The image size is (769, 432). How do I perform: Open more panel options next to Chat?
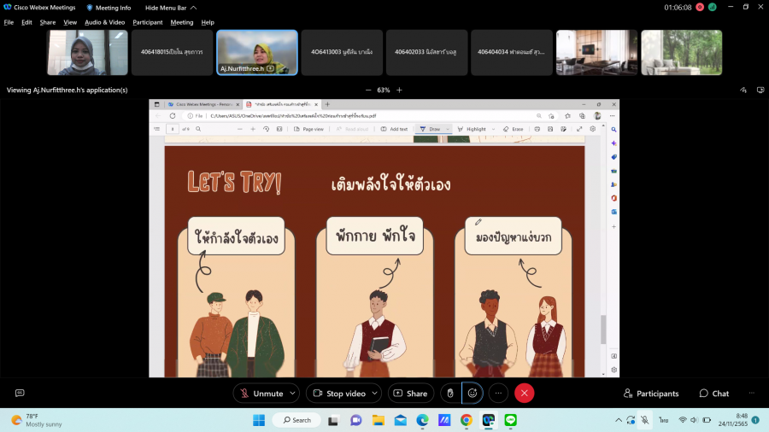[752, 393]
